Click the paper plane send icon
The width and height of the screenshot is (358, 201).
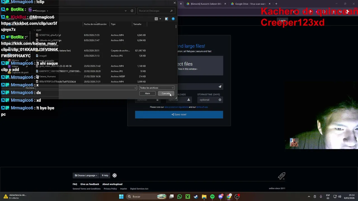tap(220, 87)
